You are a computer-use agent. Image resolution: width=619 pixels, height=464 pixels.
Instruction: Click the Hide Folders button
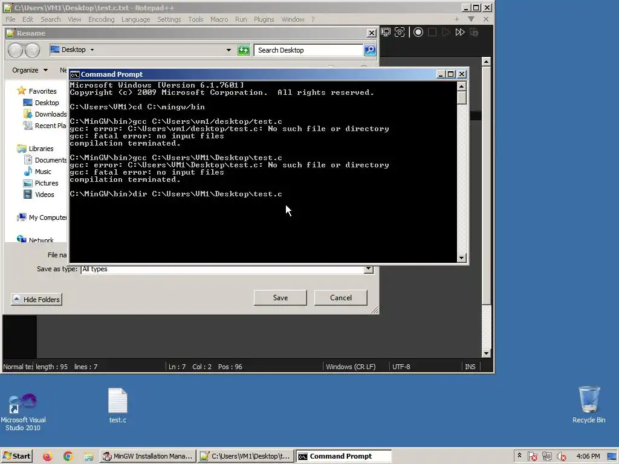[x=36, y=300]
